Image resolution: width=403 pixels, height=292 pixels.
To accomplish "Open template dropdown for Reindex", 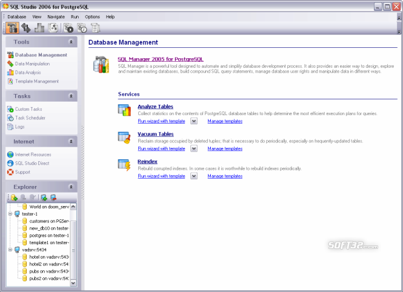I will click(x=194, y=176).
